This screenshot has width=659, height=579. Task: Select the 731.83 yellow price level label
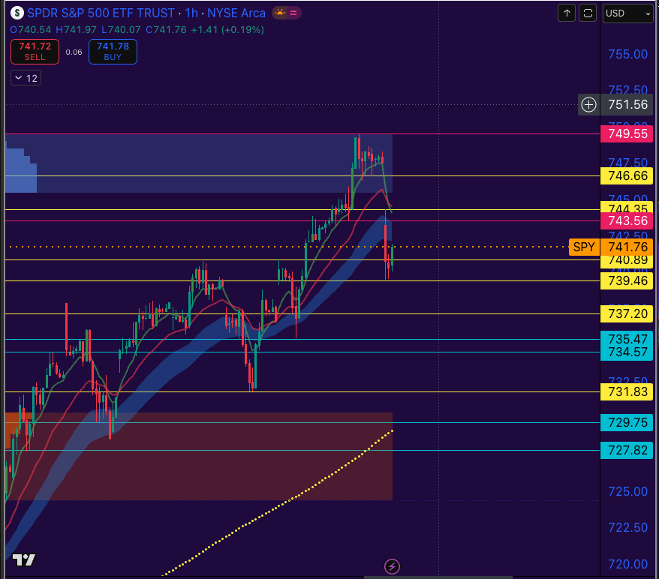click(x=627, y=391)
